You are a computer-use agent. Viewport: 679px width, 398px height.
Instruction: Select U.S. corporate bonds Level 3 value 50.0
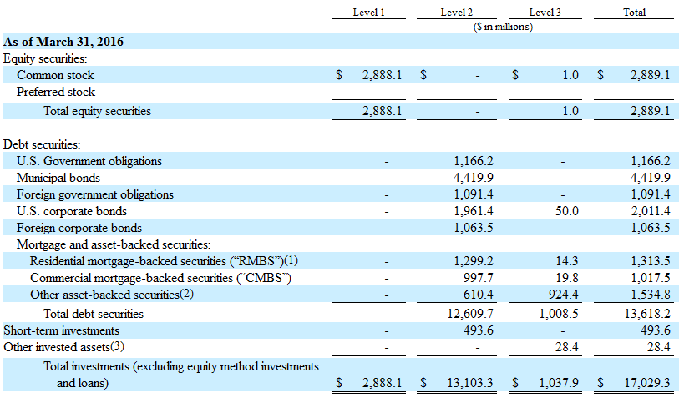click(567, 211)
